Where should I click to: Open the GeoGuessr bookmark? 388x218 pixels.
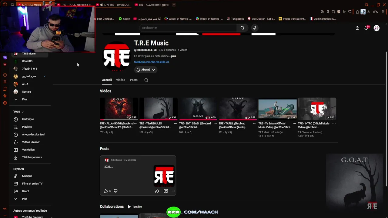(x=261, y=19)
